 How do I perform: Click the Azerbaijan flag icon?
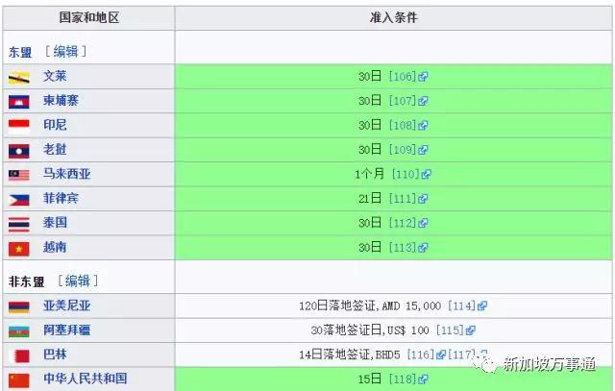(x=19, y=331)
